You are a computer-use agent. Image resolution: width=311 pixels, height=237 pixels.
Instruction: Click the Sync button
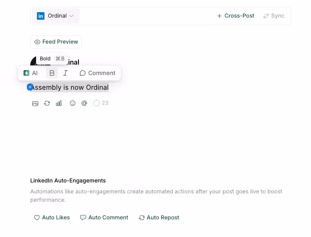tap(274, 16)
